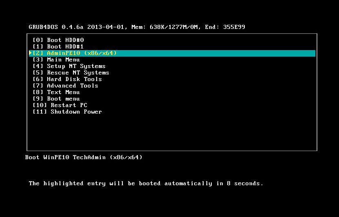Select Setup NT Systems option

click(x=69, y=66)
